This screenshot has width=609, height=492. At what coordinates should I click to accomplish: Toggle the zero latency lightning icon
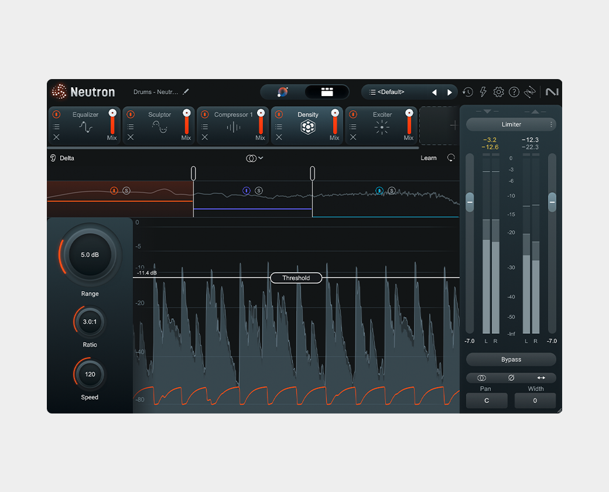[483, 92]
